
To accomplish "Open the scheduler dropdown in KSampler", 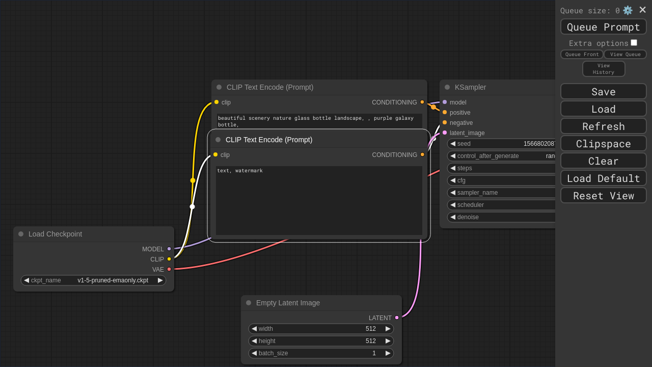I will (502, 205).
